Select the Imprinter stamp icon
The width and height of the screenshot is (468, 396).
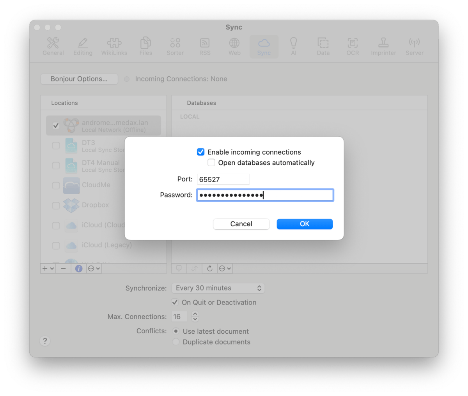coord(383,46)
